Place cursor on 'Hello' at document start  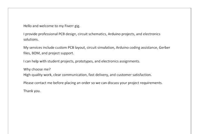click(28, 26)
